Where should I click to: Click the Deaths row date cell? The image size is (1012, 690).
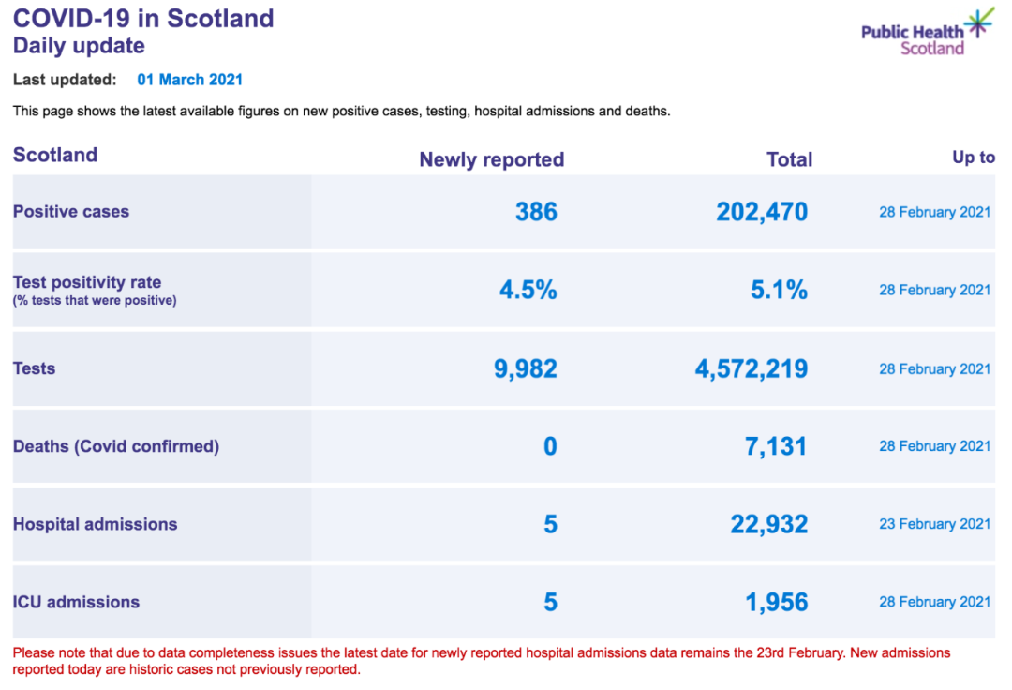pyautogui.click(x=934, y=446)
